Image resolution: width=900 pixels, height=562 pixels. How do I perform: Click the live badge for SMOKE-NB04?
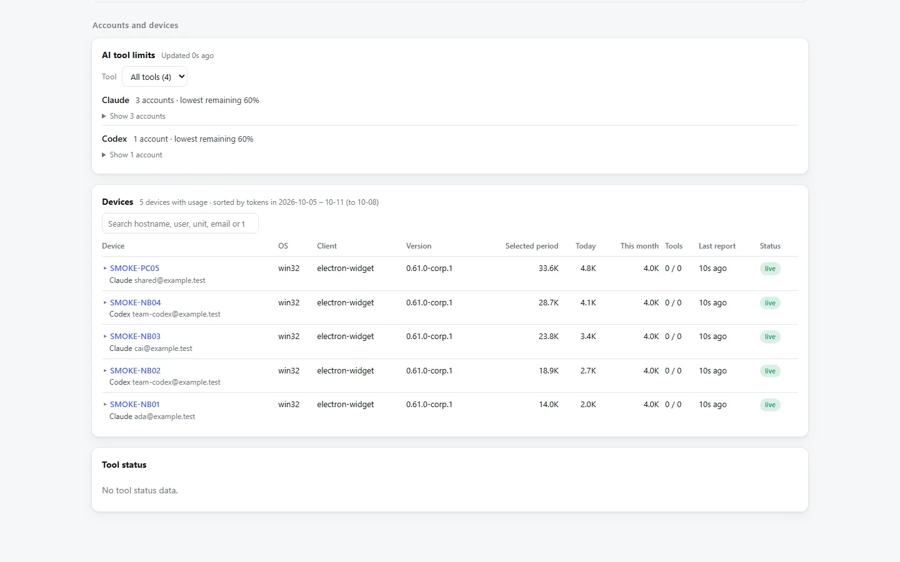[x=770, y=303]
